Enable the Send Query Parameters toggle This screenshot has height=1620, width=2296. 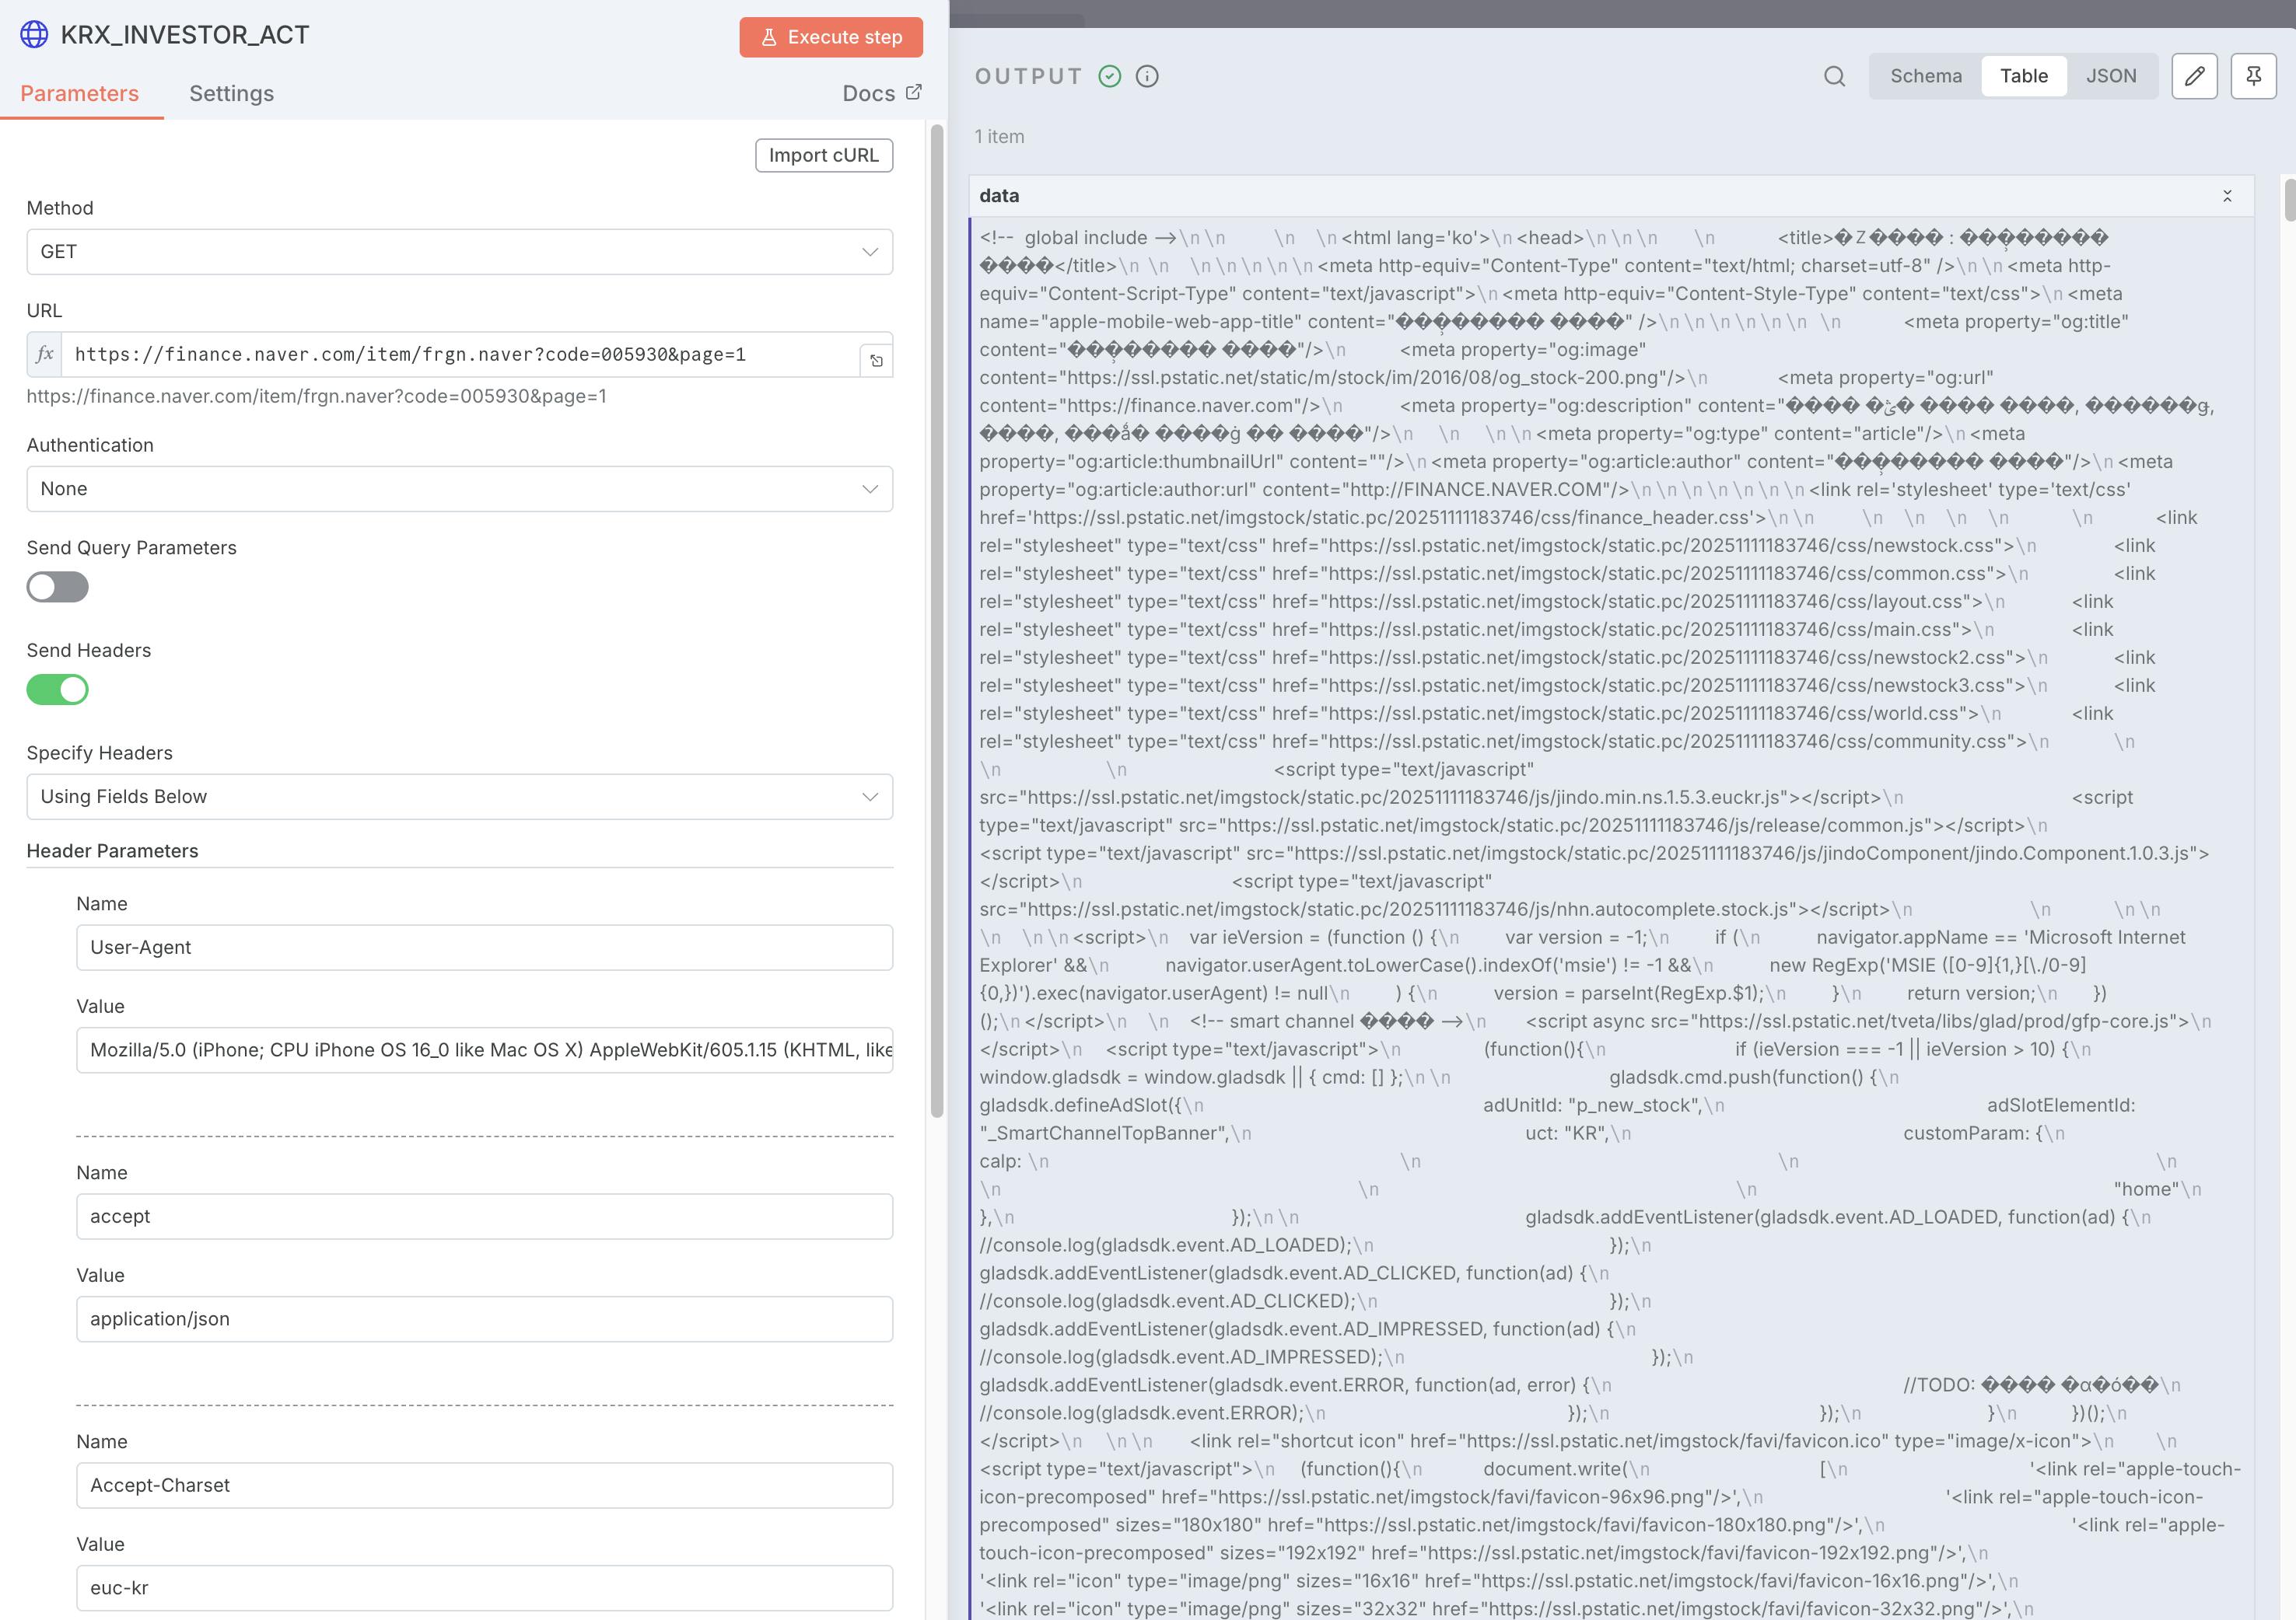coord(57,587)
